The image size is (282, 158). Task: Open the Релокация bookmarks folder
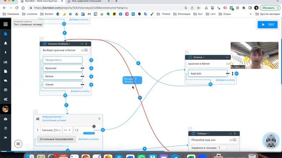point(182,14)
